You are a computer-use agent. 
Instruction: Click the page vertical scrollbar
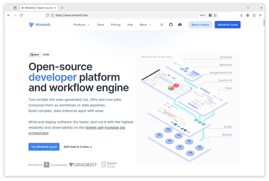pyautogui.click(x=264, y=23)
